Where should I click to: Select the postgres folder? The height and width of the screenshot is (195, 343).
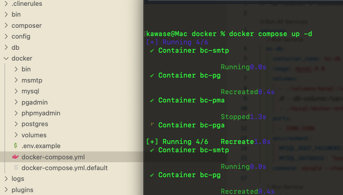[35, 124]
